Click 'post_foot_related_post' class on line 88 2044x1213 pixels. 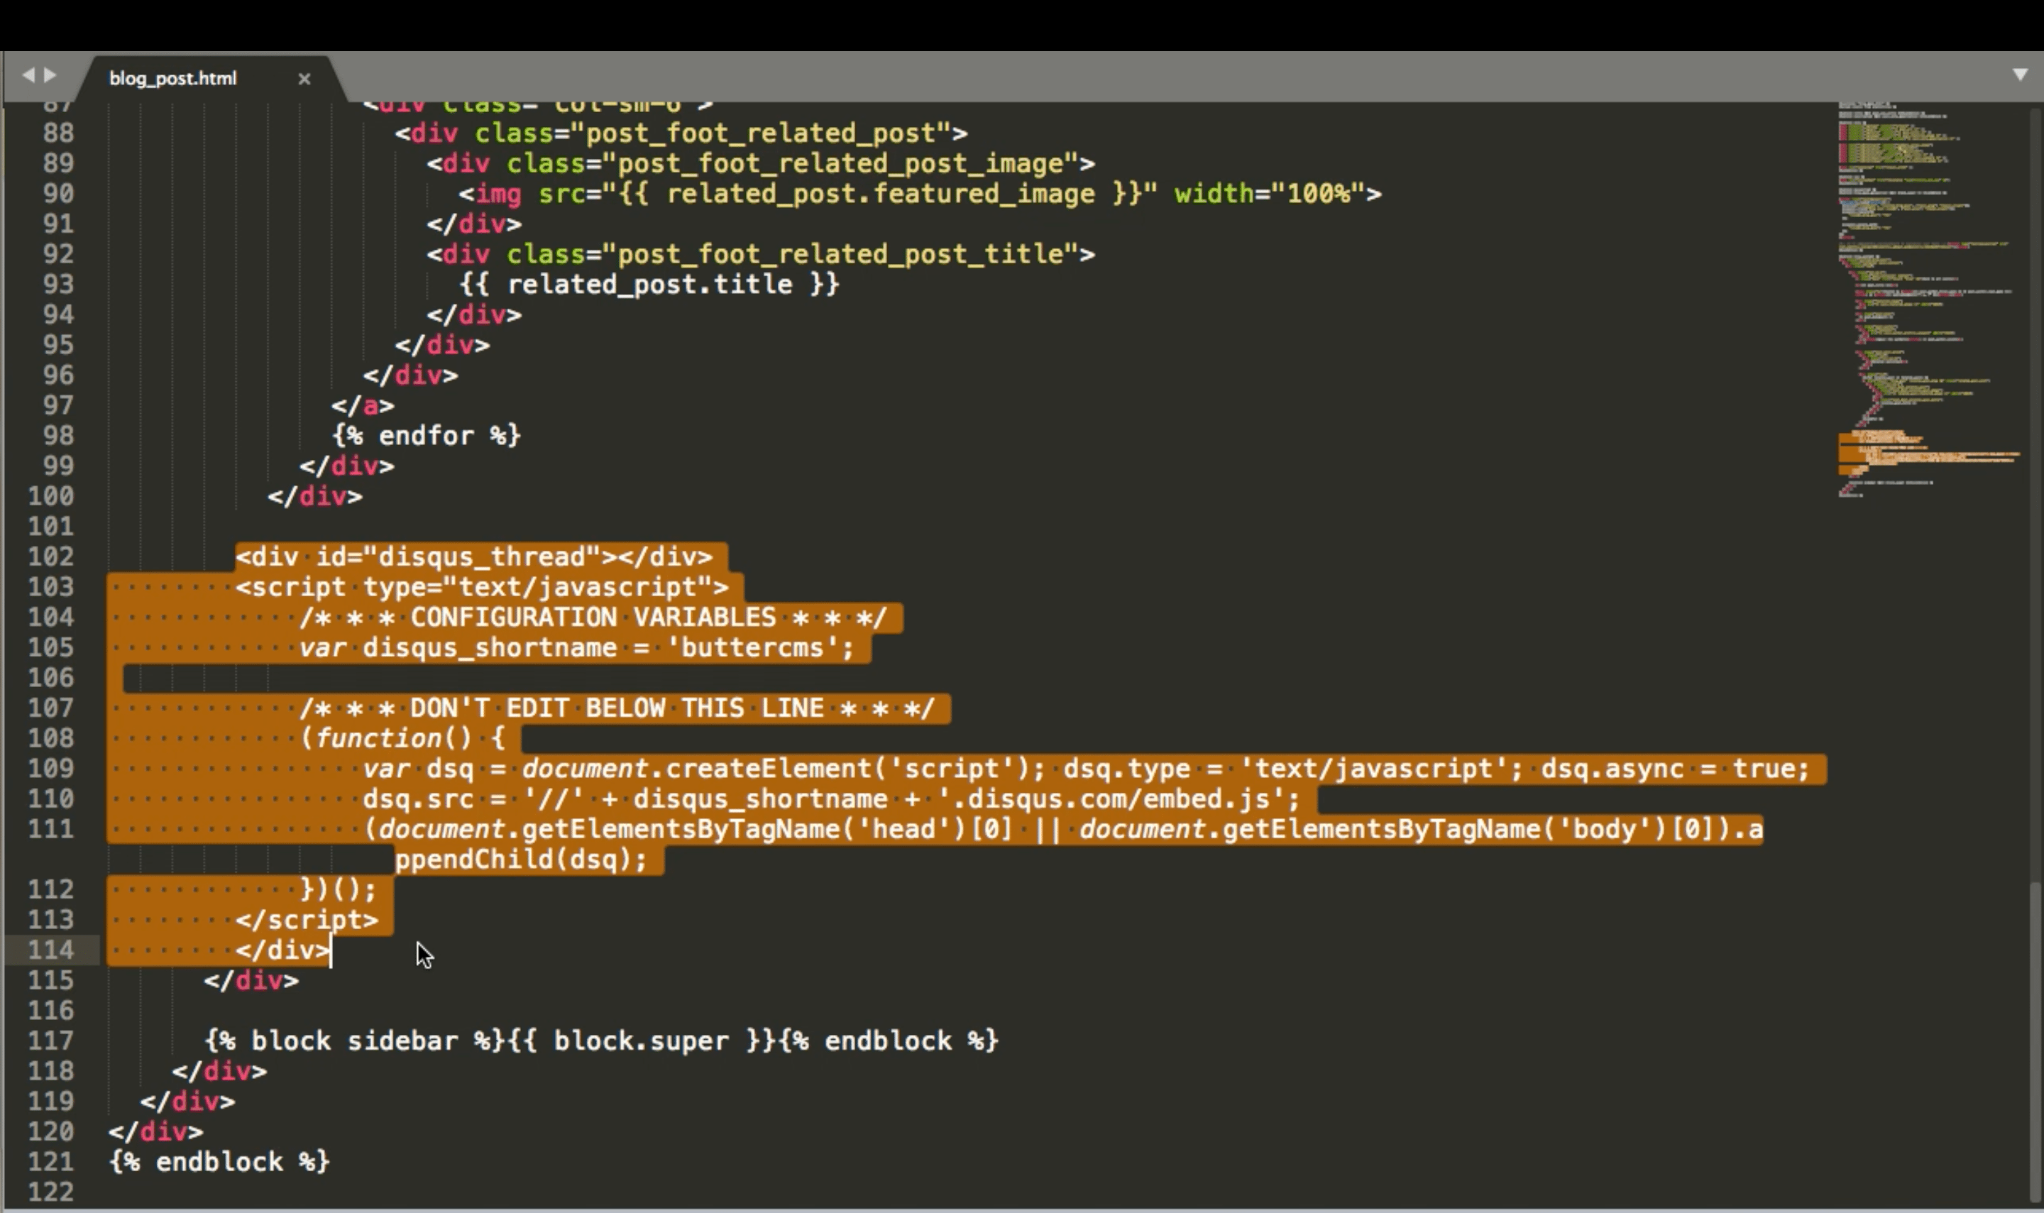coord(760,133)
